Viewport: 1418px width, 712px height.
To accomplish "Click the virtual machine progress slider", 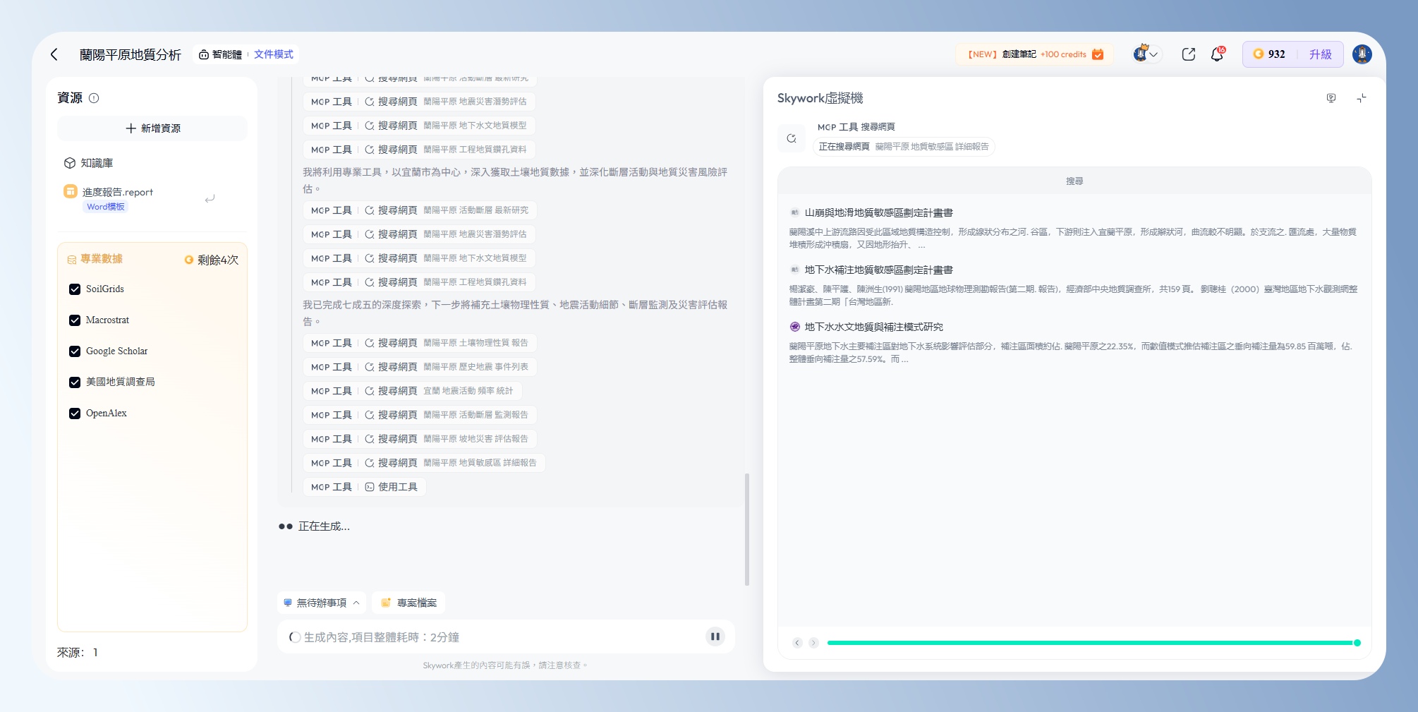I will (x=1091, y=643).
